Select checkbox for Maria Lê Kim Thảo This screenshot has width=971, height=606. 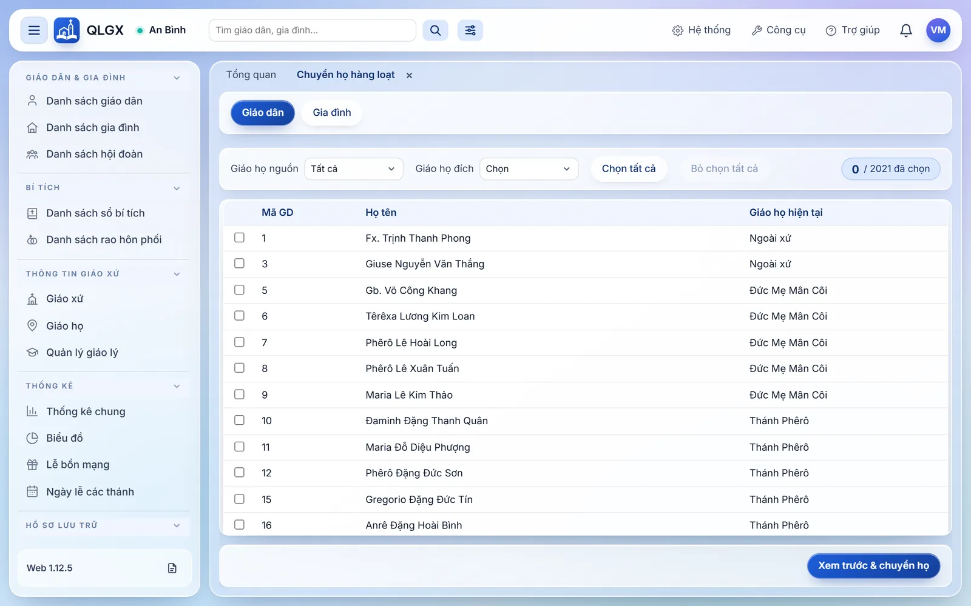point(240,395)
